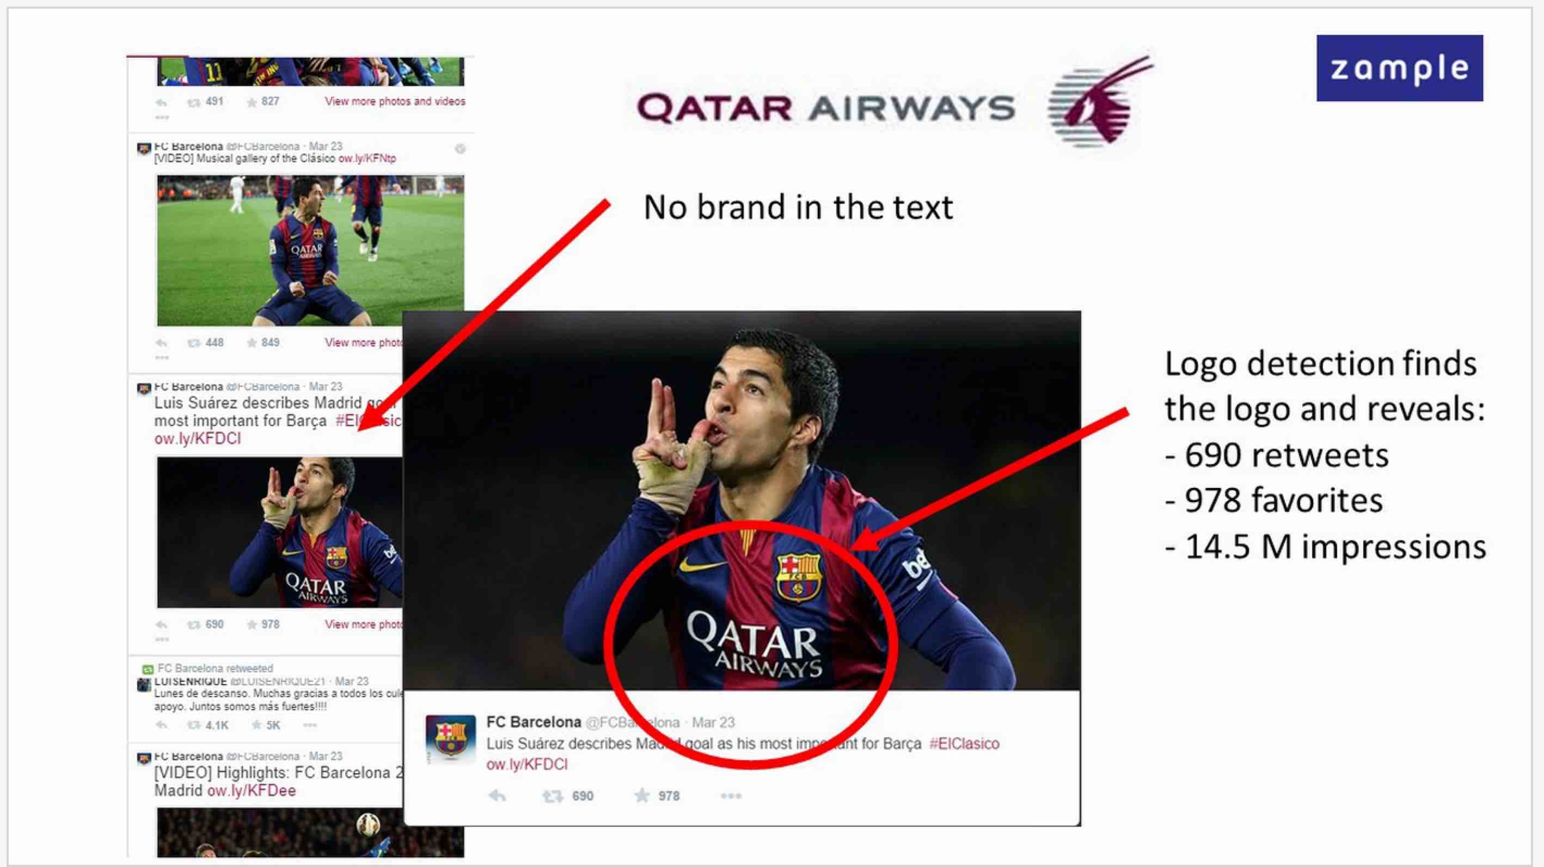Image resolution: width=1544 pixels, height=867 pixels.
Task: Click View more photos and videos link
Action: 395,101
